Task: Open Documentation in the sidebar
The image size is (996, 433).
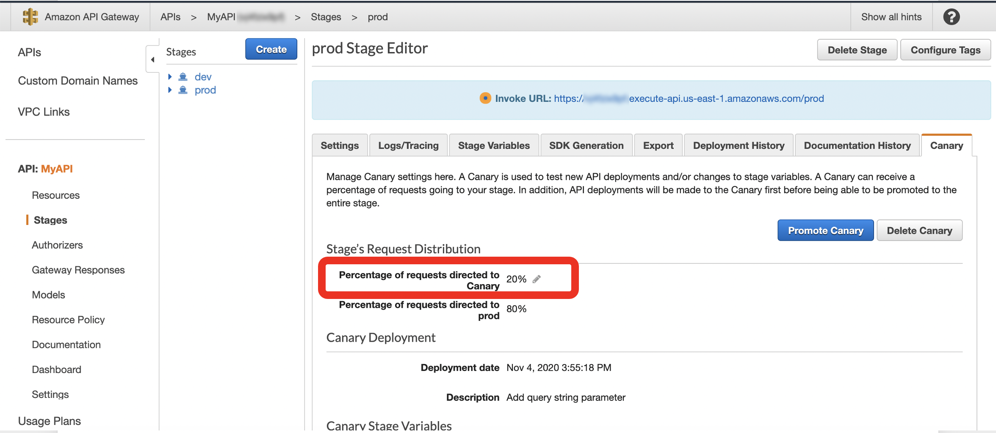Action: (x=66, y=345)
